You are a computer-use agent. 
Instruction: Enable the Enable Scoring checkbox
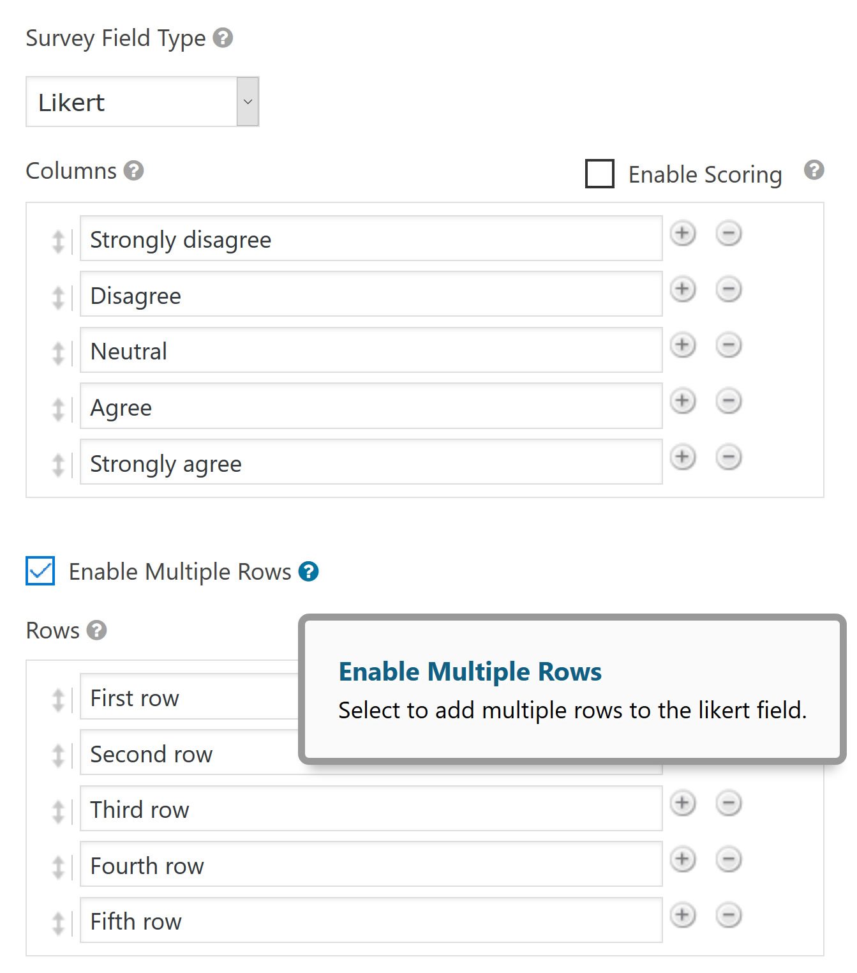click(x=599, y=174)
